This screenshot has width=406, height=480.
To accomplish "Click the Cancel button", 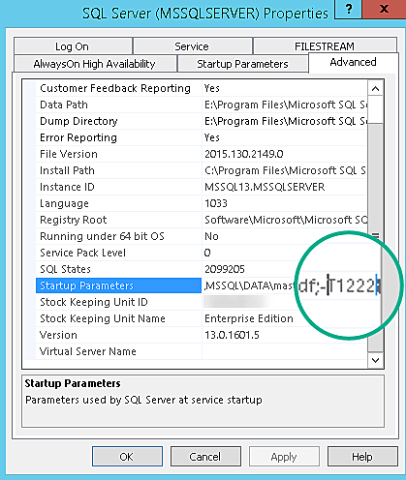I will (x=205, y=457).
